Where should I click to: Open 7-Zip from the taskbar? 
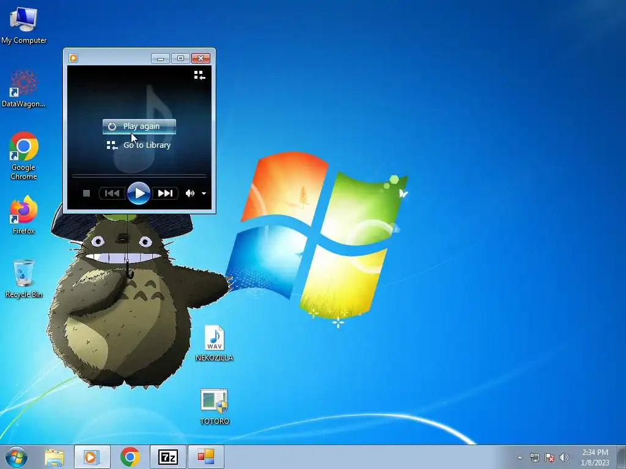tap(168, 457)
